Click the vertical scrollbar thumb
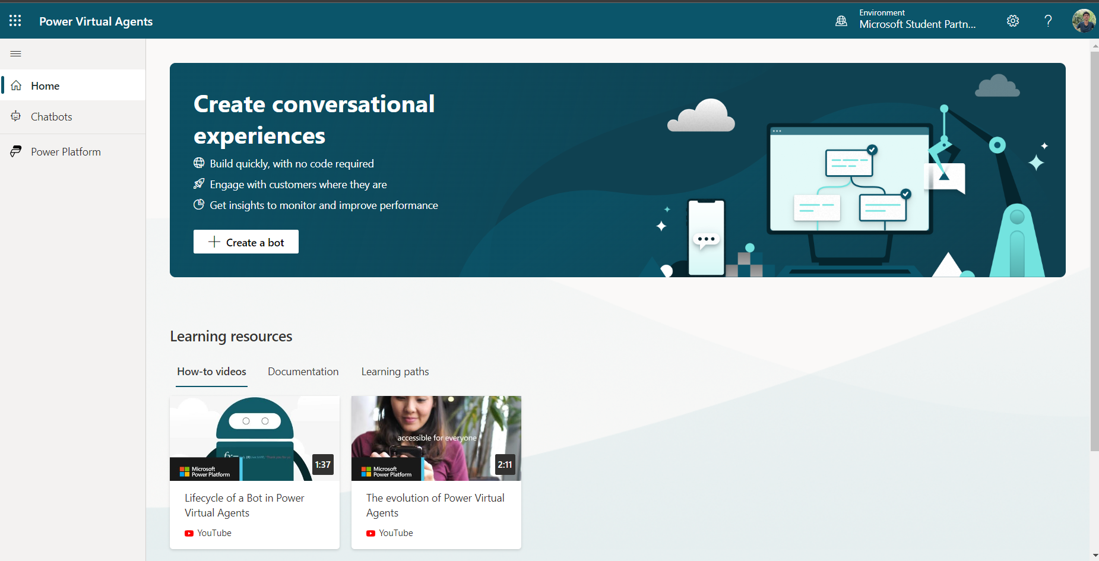The image size is (1099, 561). 1094,251
